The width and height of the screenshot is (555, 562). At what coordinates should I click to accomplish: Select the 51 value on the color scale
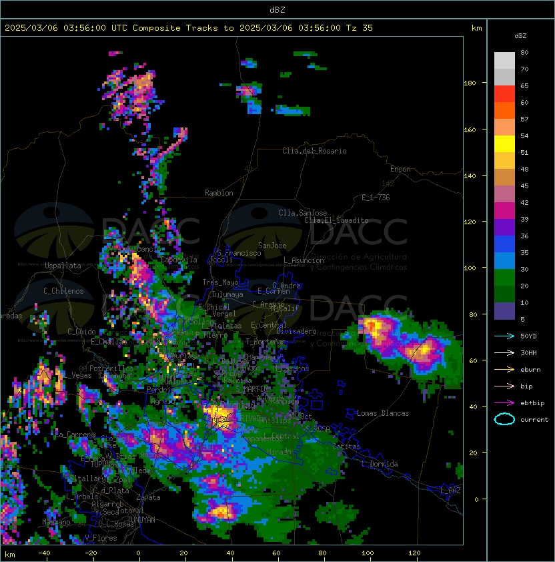524,152
